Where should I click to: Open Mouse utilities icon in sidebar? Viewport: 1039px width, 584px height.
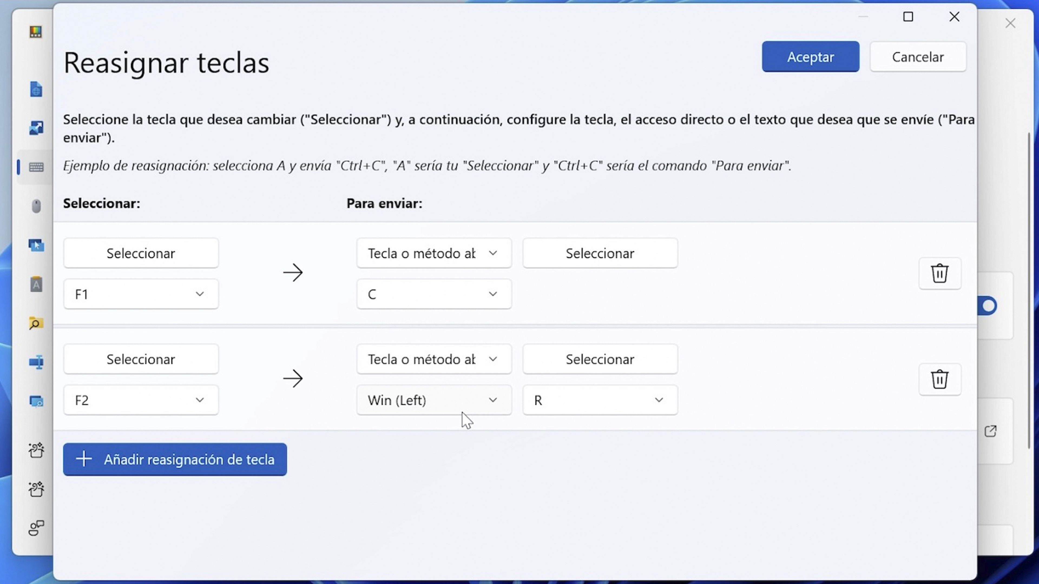pyautogui.click(x=36, y=206)
